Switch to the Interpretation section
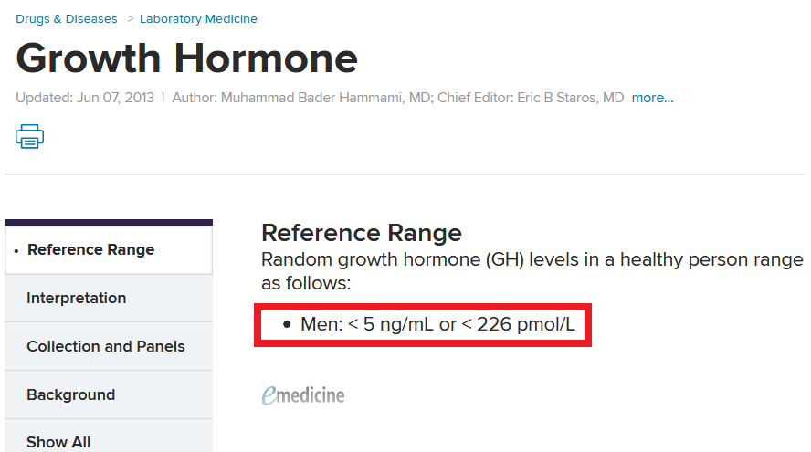811x452 pixels. tap(77, 298)
